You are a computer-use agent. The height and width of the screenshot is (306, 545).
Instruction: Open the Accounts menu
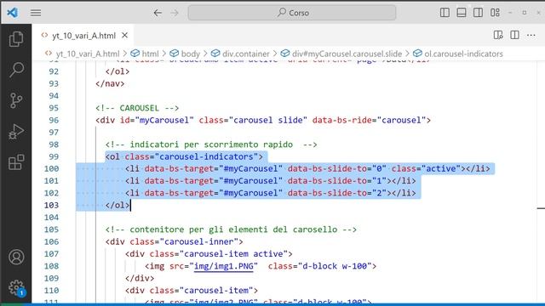point(16,257)
